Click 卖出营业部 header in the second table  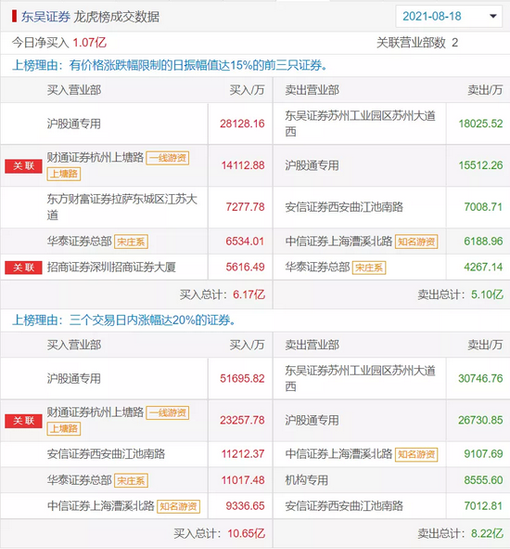312,346
